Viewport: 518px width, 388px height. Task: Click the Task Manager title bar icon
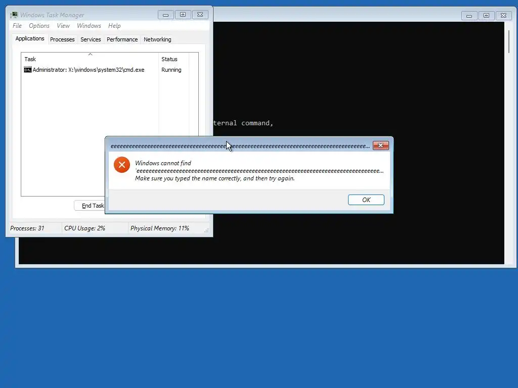click(x=14, y=15)
